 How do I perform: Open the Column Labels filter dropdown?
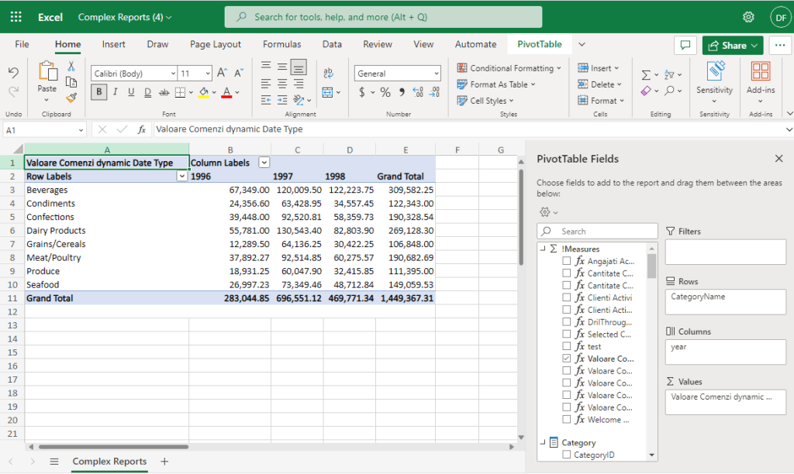[x=264, y=163]
